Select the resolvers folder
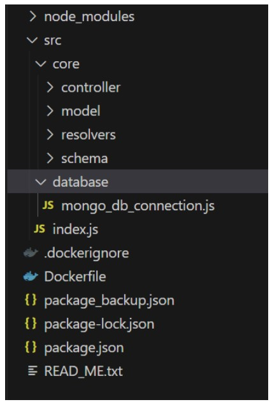 coord(89,135)
